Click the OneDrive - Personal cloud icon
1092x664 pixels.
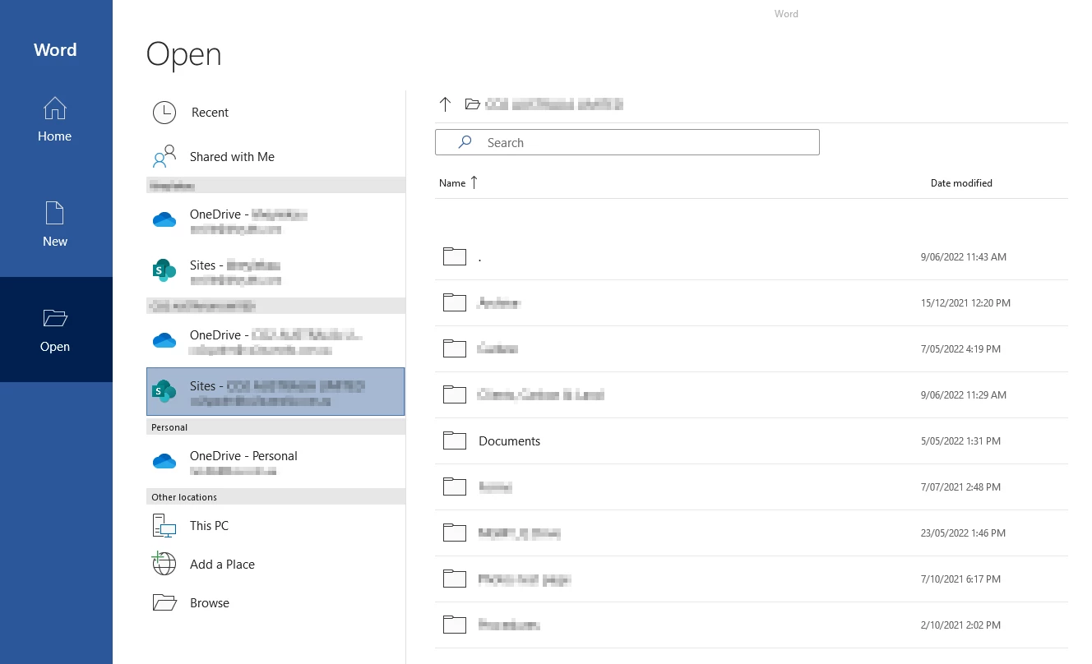click(164, 461)
